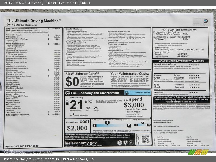This screenshot has width=216, height=162.
Task: Click the Universal garage-door opener row
Action: (x=33, y=68)
